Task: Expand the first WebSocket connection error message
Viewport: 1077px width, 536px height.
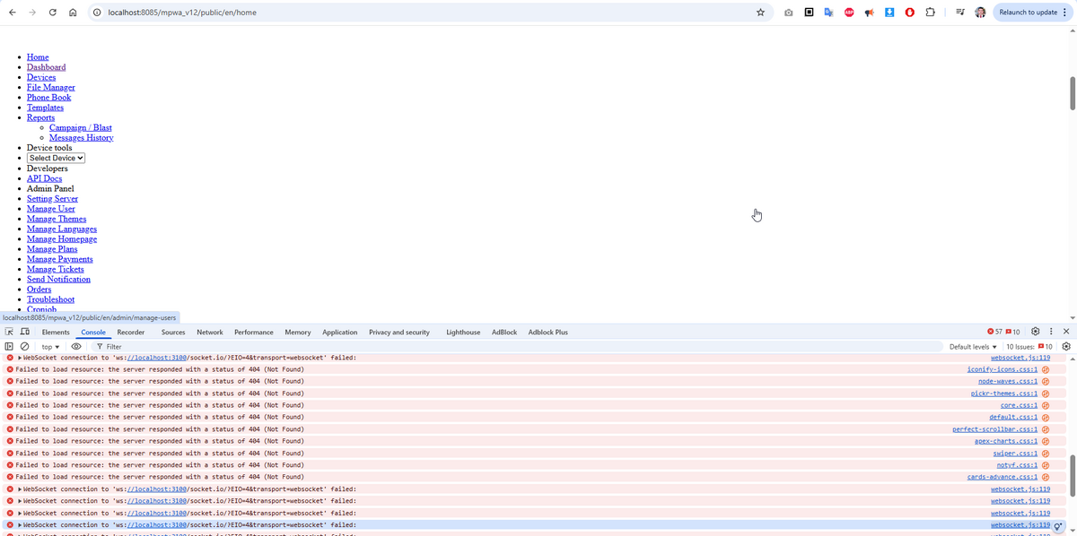Action: coord(20,358)
